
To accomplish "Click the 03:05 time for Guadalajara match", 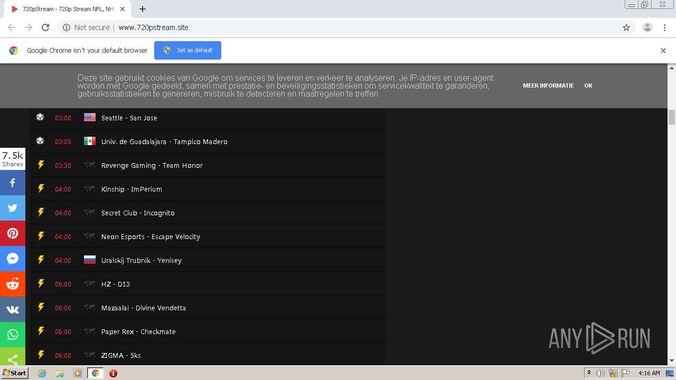I will coord(63,142).
